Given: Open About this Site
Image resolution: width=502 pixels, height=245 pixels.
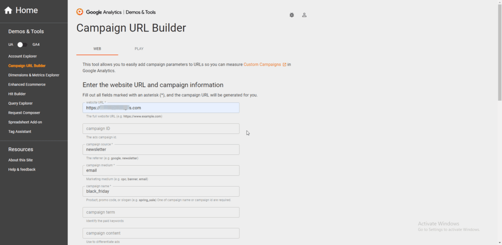Looking at the screenshot, I should click(20, 160).
